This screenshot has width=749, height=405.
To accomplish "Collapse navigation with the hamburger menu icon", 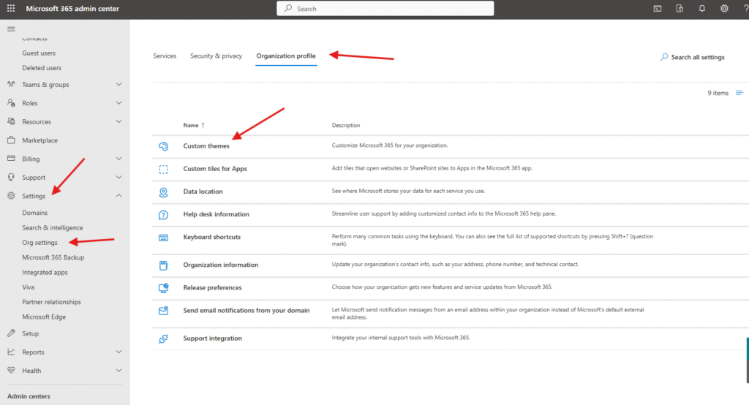I will tap(11, 29).
